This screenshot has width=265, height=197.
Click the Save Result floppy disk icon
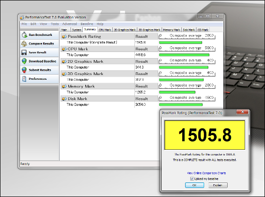tap(24, 52)
